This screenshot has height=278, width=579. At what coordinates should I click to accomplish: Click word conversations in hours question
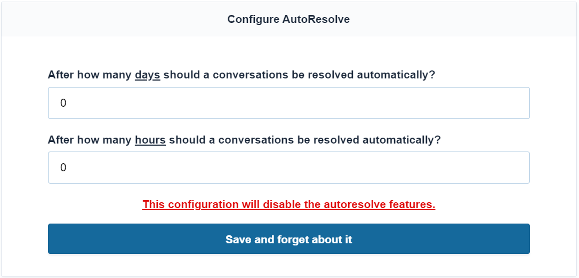point(253,140)
